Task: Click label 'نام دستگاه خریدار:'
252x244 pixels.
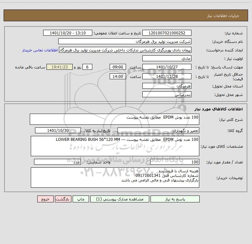Action: pyautogui.click(x=227, y=42)
